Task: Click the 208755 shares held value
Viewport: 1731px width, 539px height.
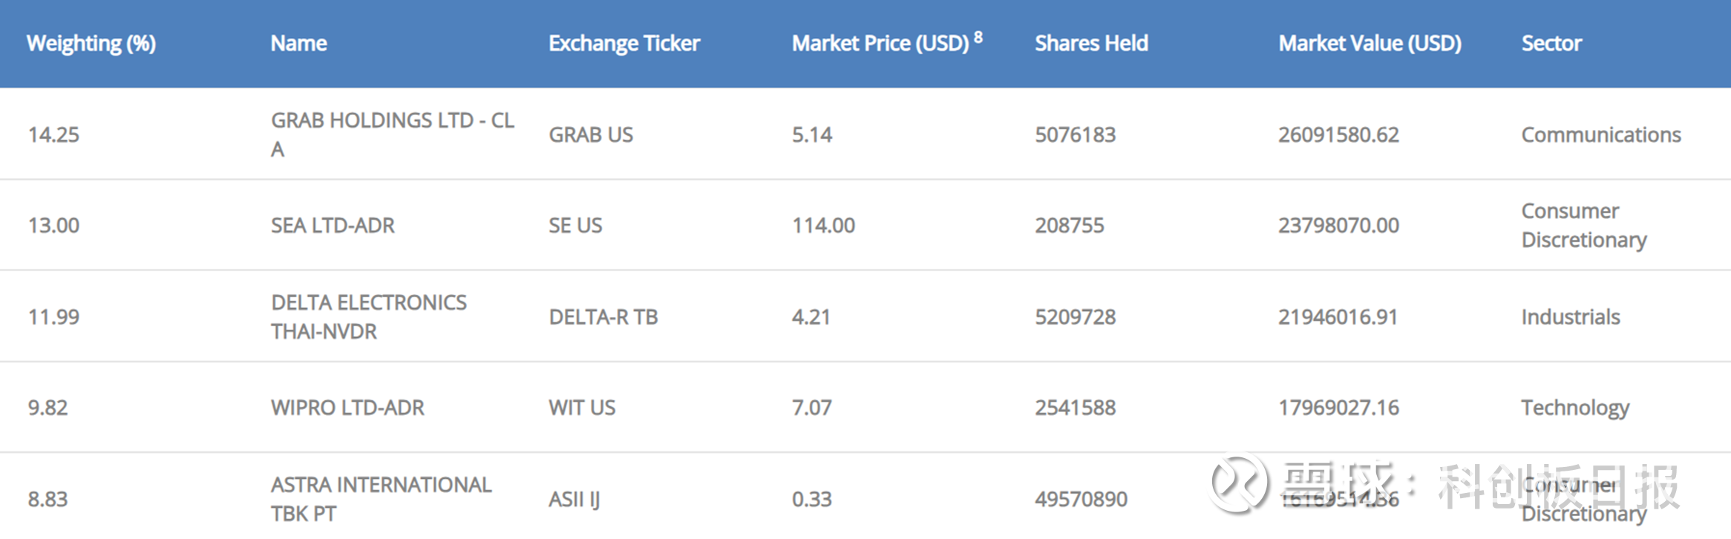Action: (1070, 225)
